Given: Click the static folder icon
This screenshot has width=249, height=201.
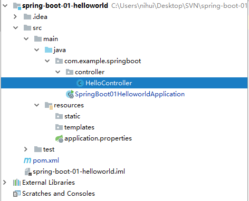Looking at the screenshot, I should coord(59,116).
